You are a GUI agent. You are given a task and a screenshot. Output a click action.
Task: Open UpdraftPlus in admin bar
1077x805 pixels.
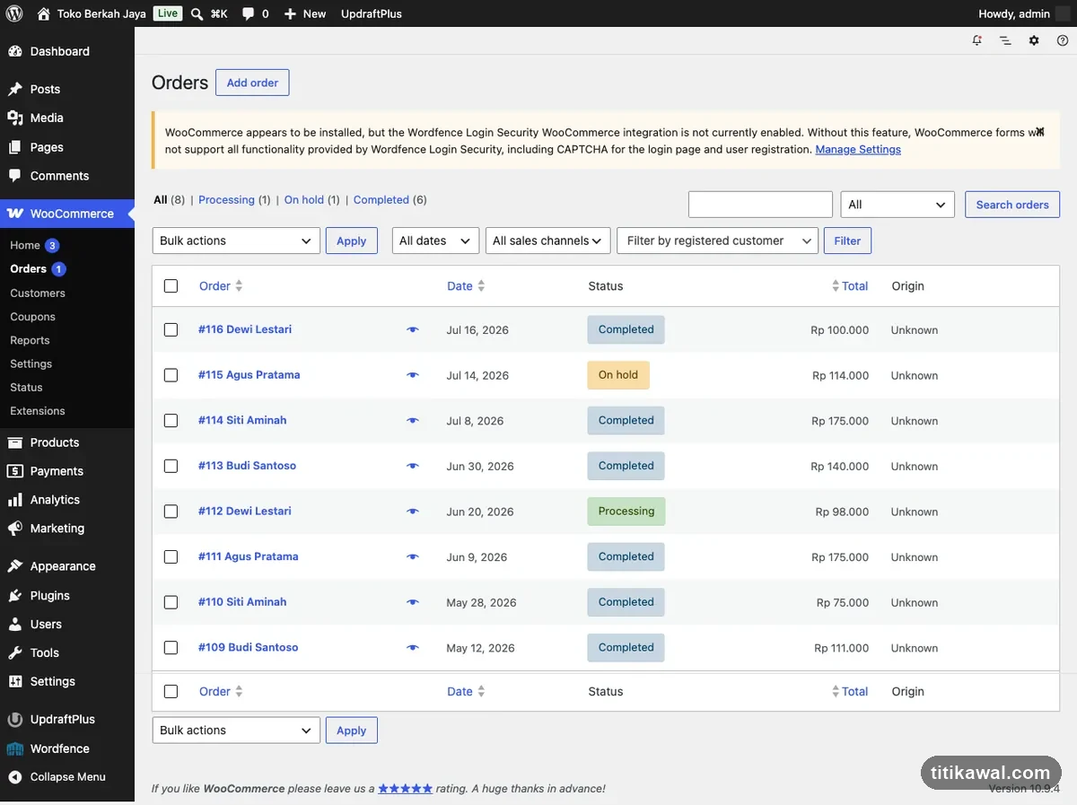[372, 13]
